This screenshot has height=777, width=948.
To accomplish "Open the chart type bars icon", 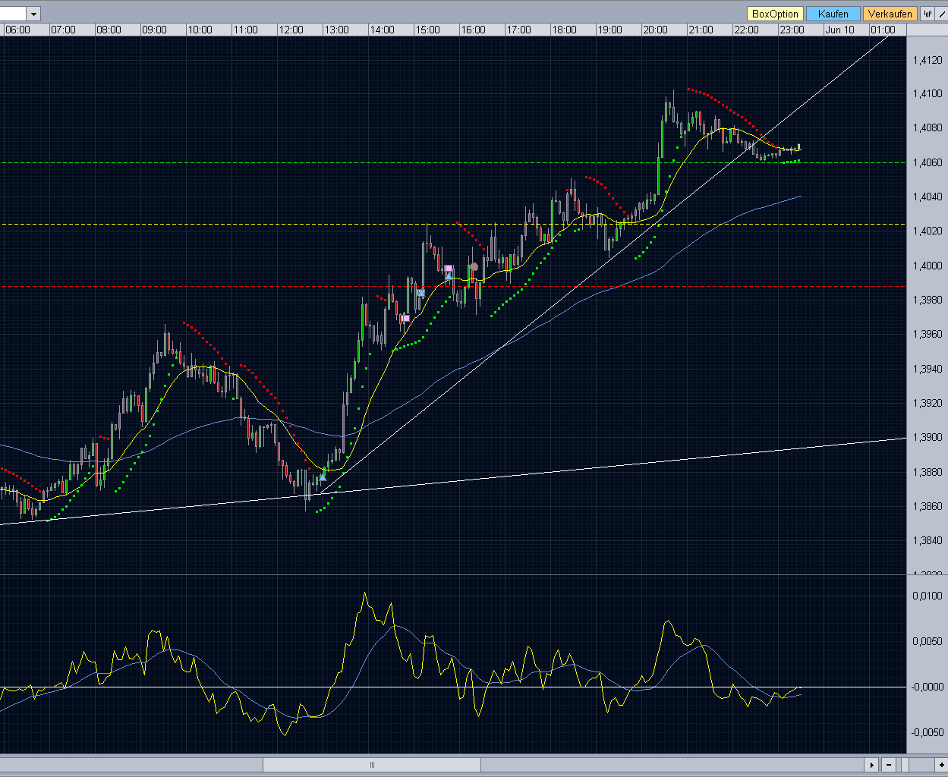I will 927,14.
